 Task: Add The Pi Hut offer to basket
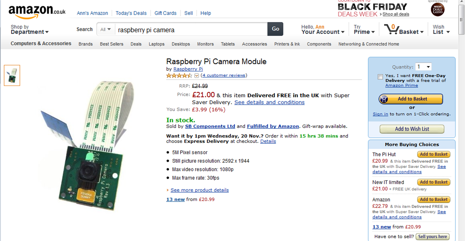click(x=434, y=154)
